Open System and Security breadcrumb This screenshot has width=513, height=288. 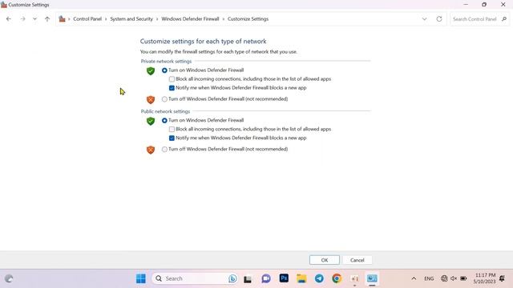pyautogui.click(x=131, y=19)
